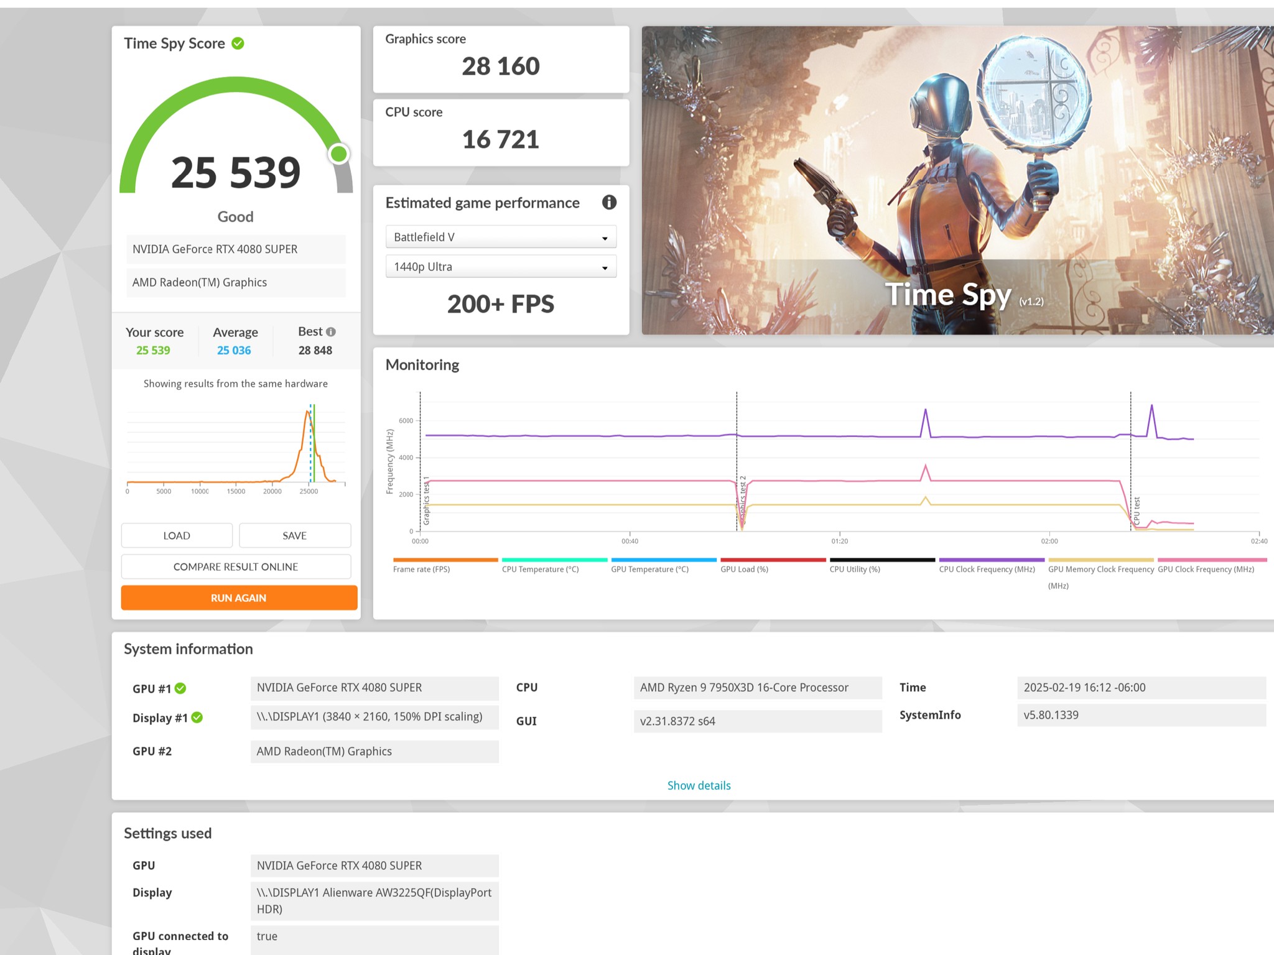1274x955 pixels.
Task: Expand Show details under System information
Action: (699, 785)
